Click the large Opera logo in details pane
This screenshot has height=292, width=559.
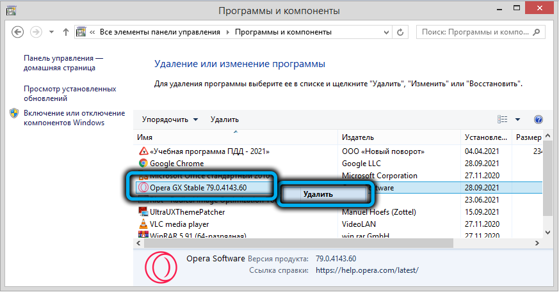[158, 264]
